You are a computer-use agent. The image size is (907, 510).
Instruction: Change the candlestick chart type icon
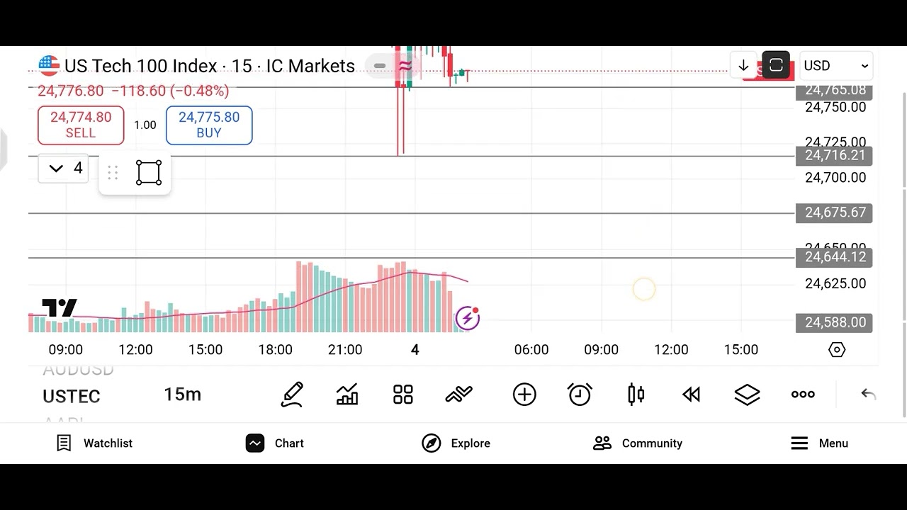[636, 395]
